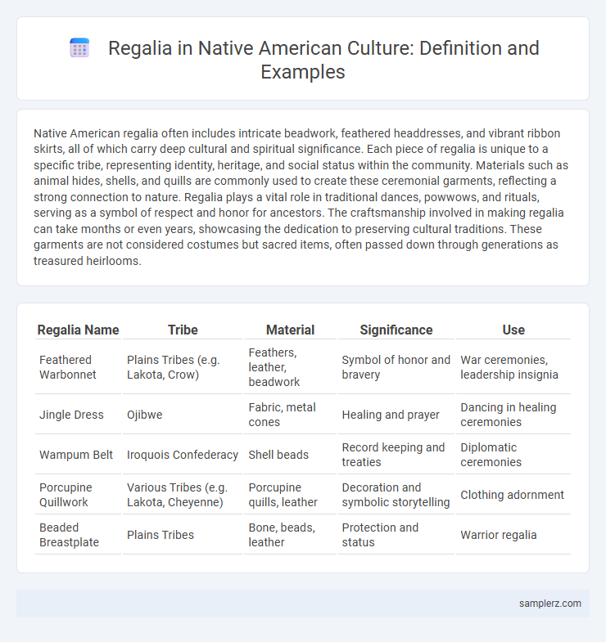Click the 'Record keeping and treaties' cell

[x=396, y=455]
